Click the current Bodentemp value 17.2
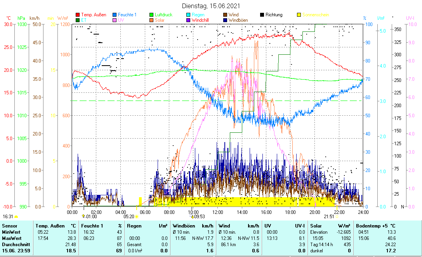Image resolution: width=422 pixels, height=257 pixels. coord(391,251)
